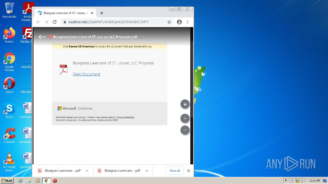Click Show all downloads button
Viewport: 328px width, 184px height.
click(175, 171)
